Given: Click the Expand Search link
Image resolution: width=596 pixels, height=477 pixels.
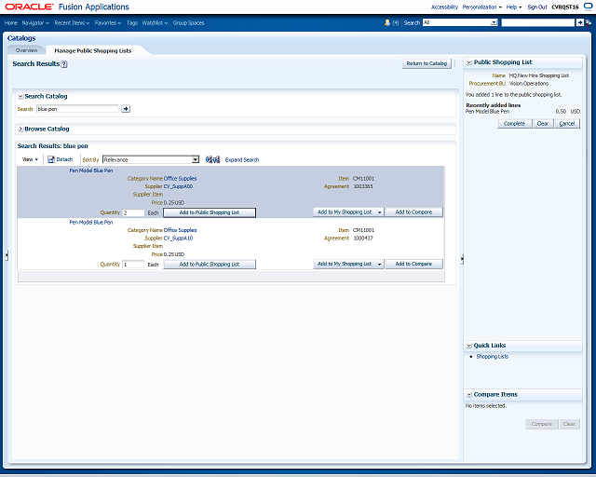Looking at the screenshot, I should pos(242,159).
